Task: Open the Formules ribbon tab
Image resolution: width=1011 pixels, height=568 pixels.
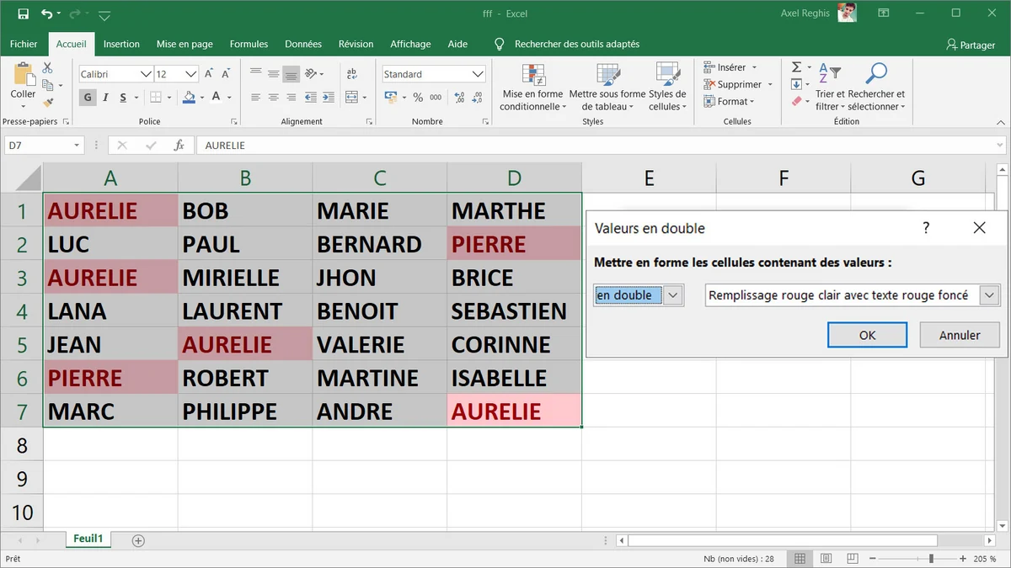Action: [249, 44]
